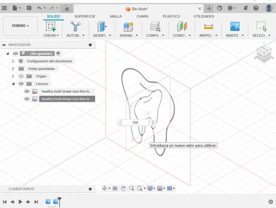Viewport: 276px width, 208px height.
Task: Switch to the SUPERFICIE tab
Action: [85, 16]
